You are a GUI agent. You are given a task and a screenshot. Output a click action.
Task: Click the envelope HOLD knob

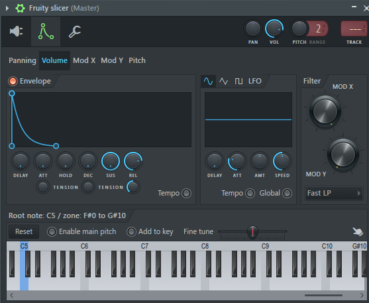coord(66,161)
